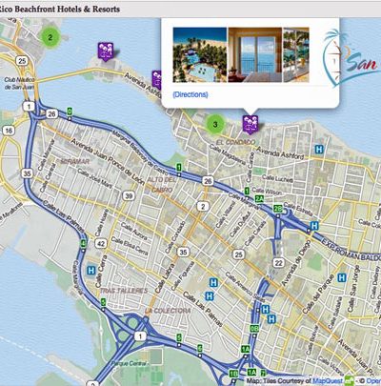Click the San Juan palm tree logo
Image resolution: width=381 pixels, height=386 pixels.
[351, 59]
